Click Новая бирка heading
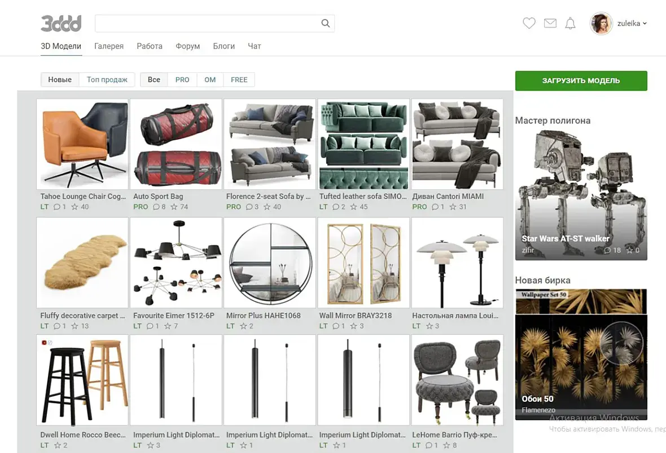The height and width of the screenshot is (453, 666). (542, 281)
